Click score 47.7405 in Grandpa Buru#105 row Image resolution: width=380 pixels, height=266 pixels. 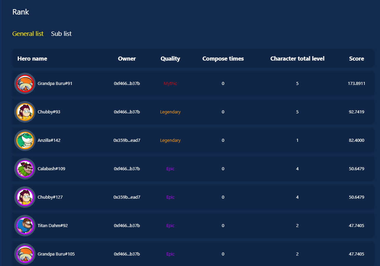[x=357, y=254]
